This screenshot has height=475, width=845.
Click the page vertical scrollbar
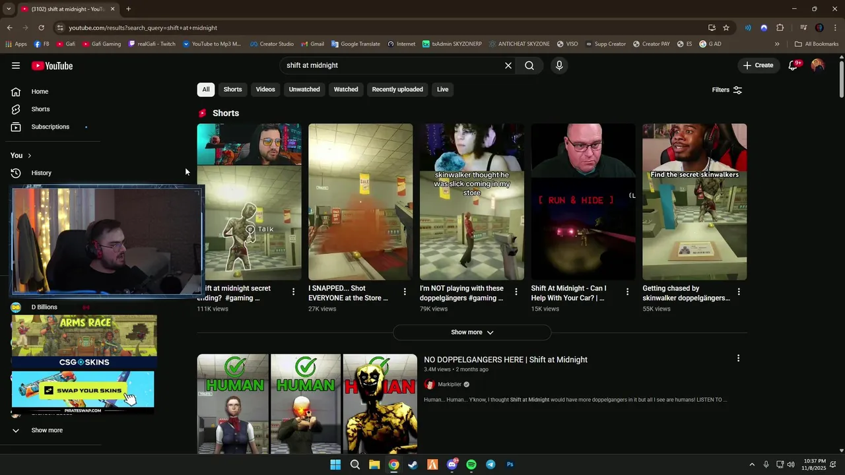(841, 79)
